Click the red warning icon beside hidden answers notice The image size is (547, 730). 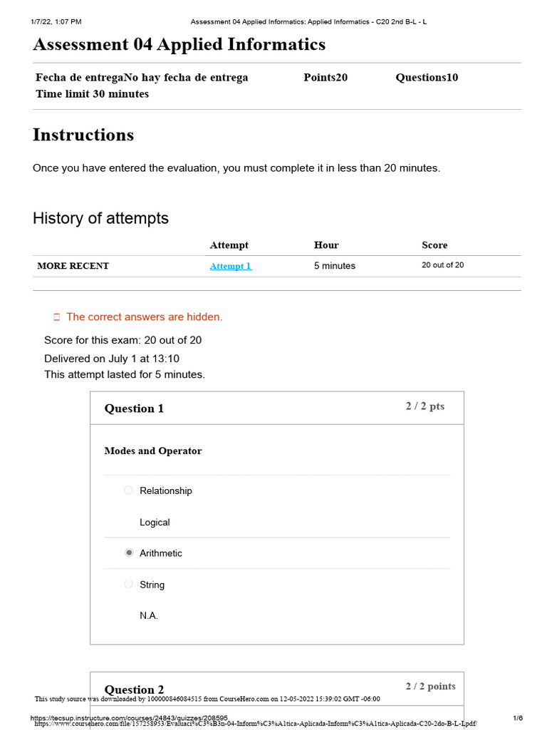(57, 317)
